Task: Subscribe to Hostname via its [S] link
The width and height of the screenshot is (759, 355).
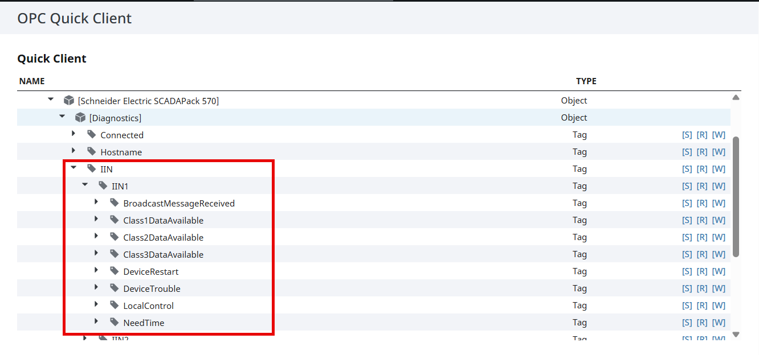Action: coord(687,152)
